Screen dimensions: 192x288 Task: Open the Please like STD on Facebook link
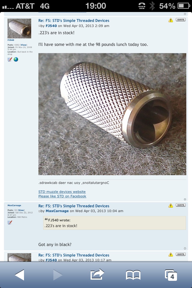coord(62,196)
